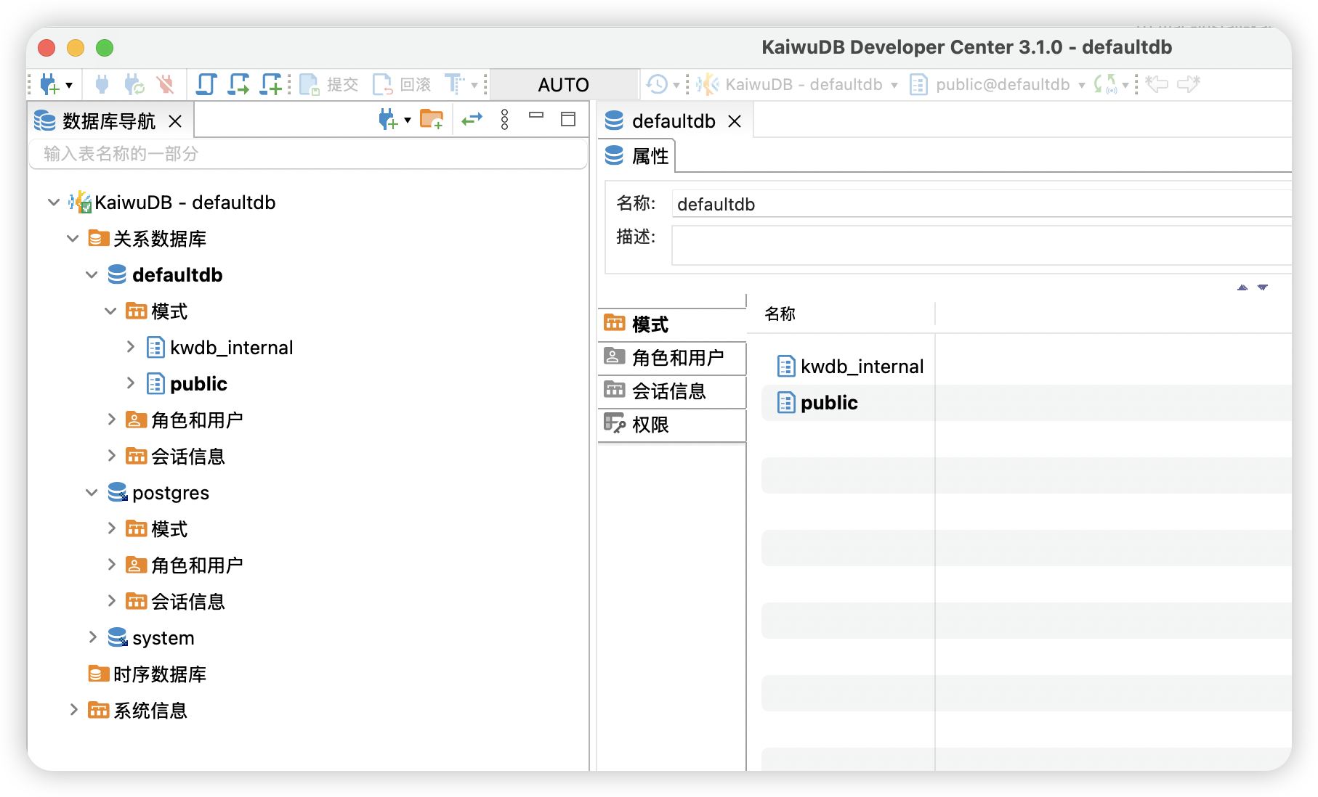This screenshot has width=1318, height=797.
Task: Expand the 系统信息 folder
Action: 73,710
